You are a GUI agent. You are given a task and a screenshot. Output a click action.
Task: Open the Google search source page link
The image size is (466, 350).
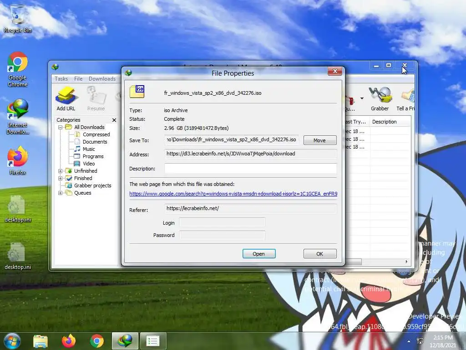[233, 194]
